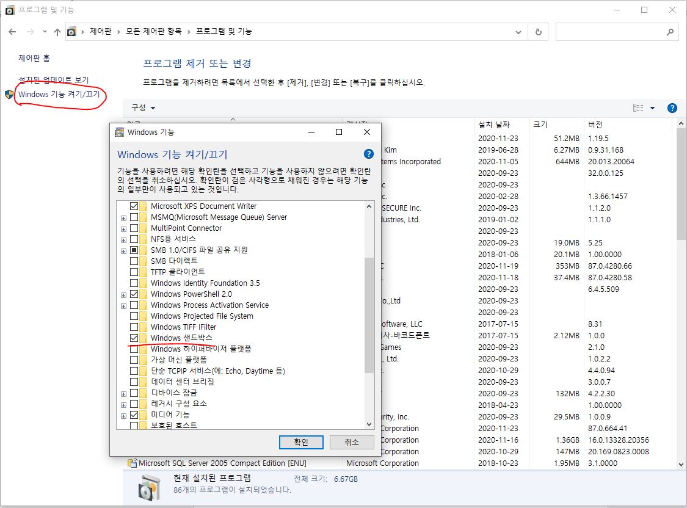Select 단순 TCPIP 서비스 item
Viewport: 687px width, 508px height.
click(x=218, y=371)
